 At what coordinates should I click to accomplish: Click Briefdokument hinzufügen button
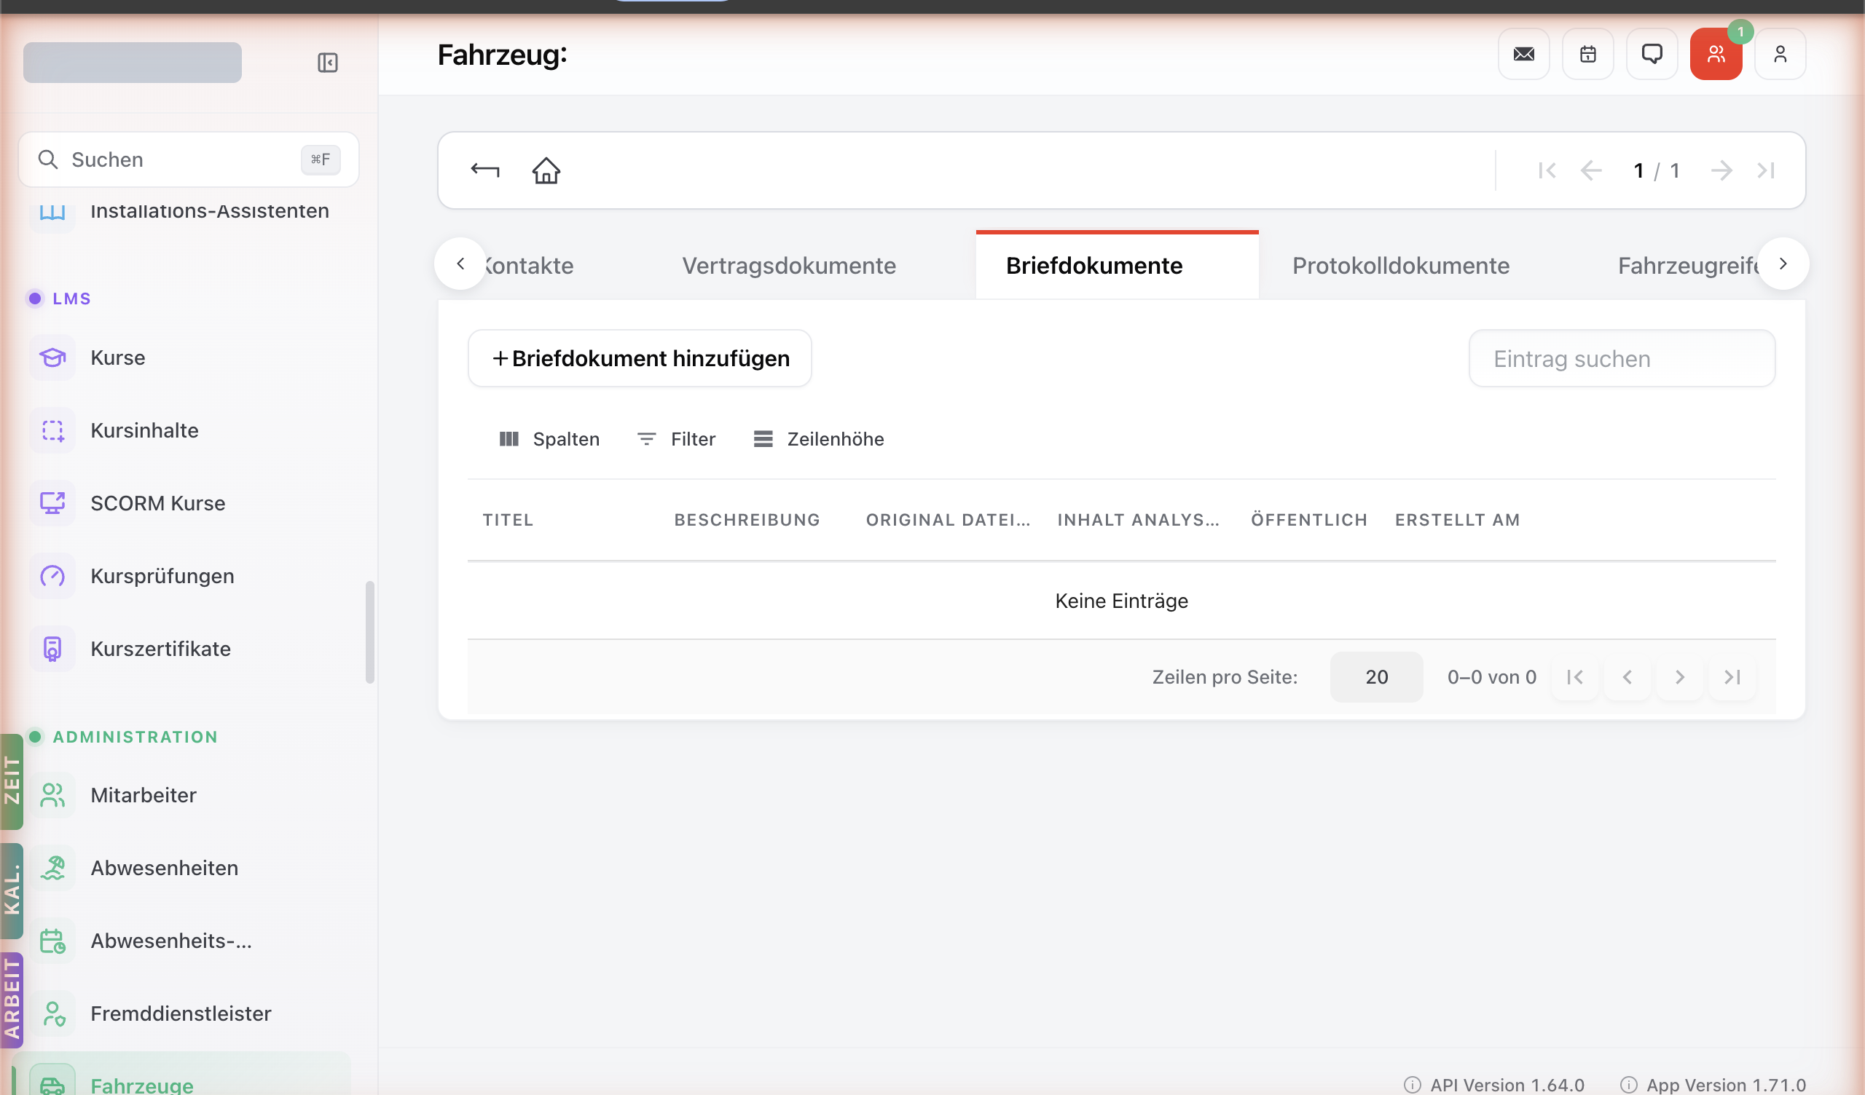[640, 358]
